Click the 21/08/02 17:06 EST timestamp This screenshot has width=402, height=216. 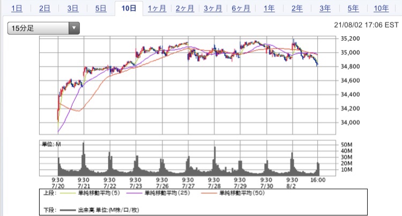pos(367,25)
